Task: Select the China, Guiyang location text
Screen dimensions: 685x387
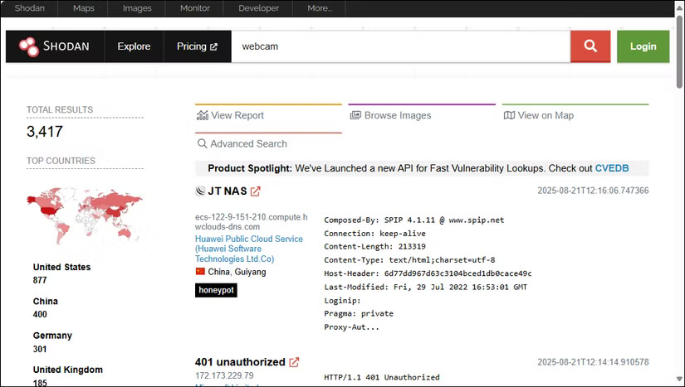Action: coord(237,272)
